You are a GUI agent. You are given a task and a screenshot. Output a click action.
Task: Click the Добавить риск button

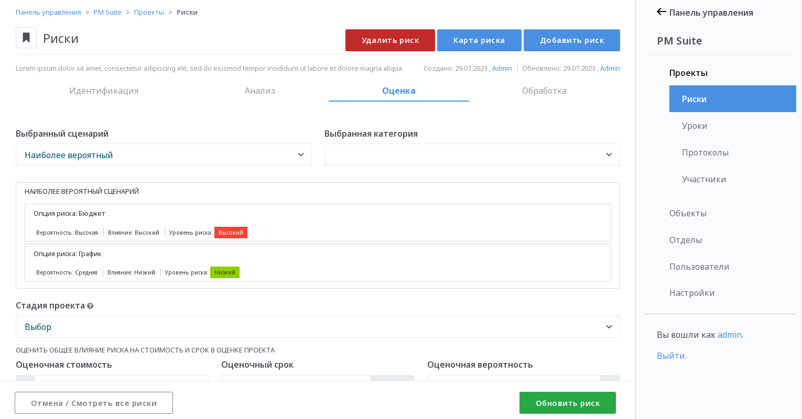click(572, 40)
